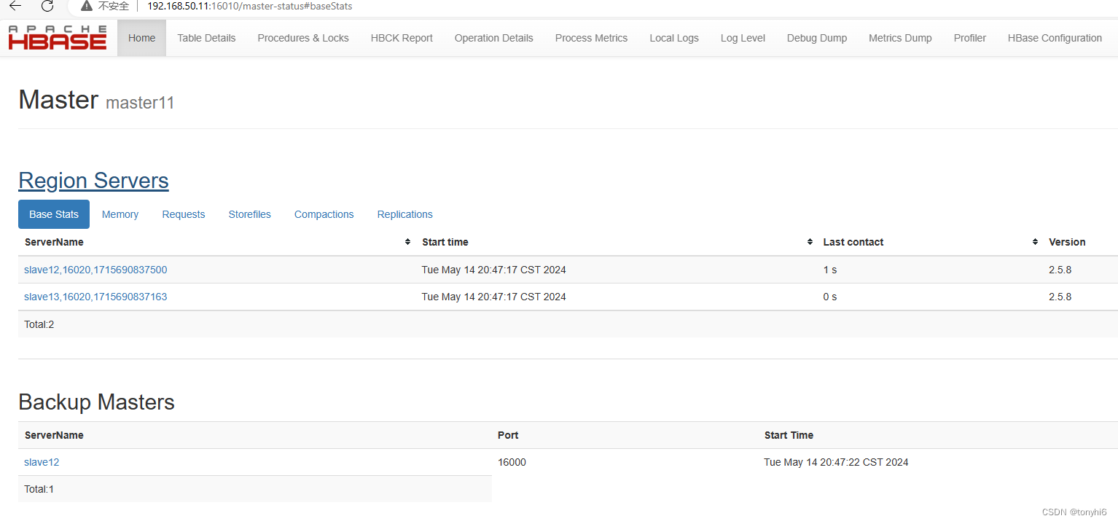This screenshot has height=524, width=1118.
Task: Open the slave13 region server link
Action: (95, 297)
